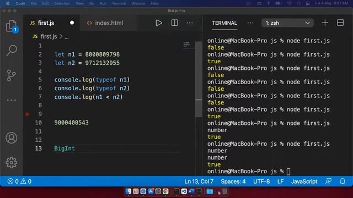
Task: Click 'console.log(typeof n1)' on line 5
Action: point(92,80)
